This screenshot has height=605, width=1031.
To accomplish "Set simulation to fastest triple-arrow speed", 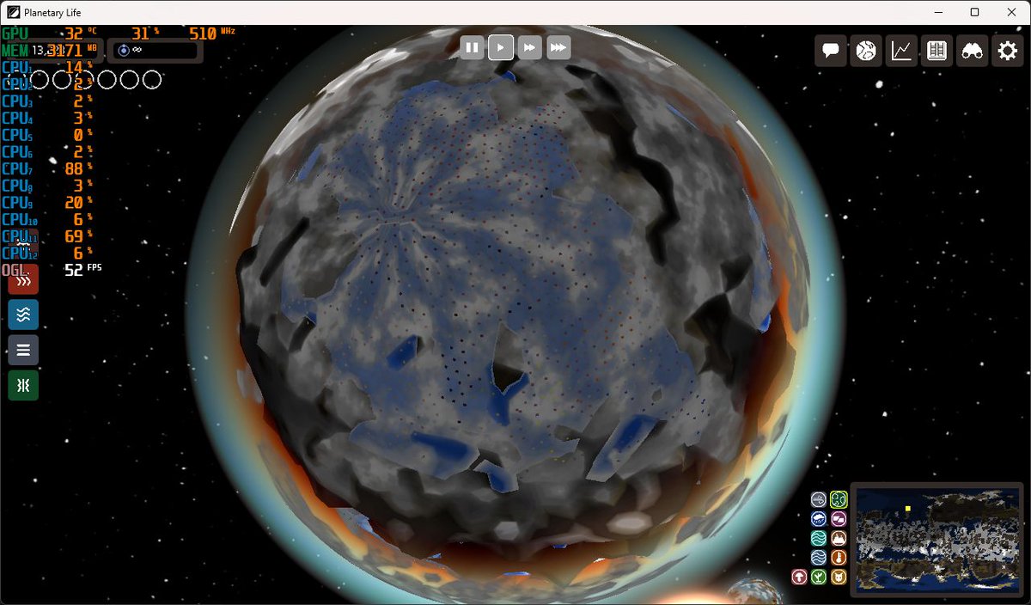I will pos(558,47).
